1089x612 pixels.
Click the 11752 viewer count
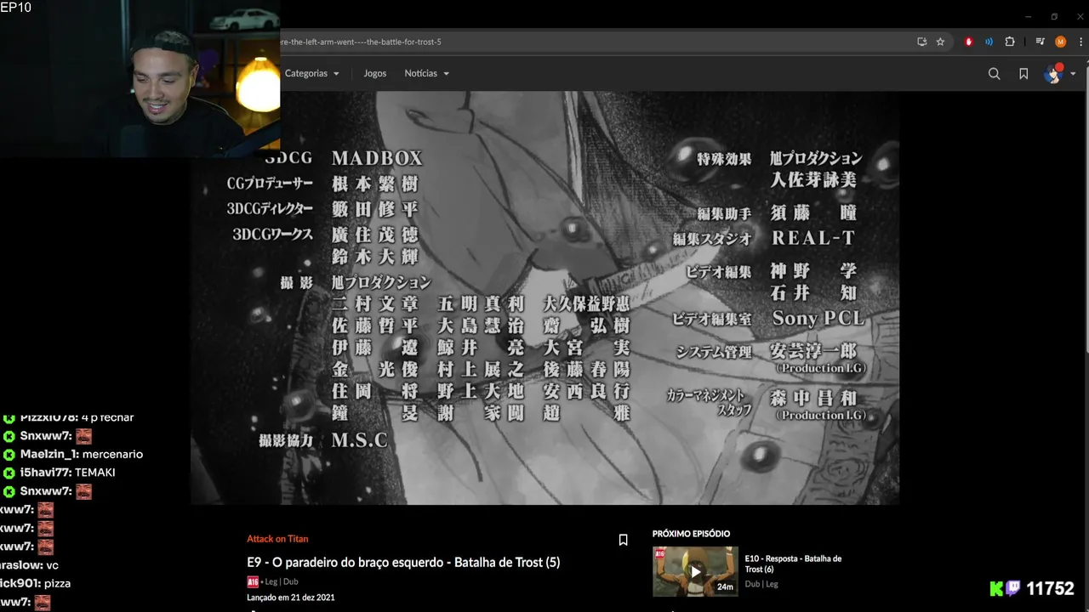click(x=1050, y=588)
